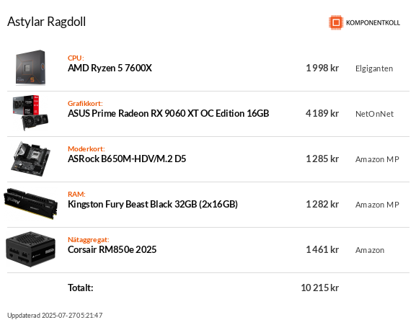Visit the Elgiganten store link
Screen dimensions: 416x325
pyautogui.click(x=374, y=68)
